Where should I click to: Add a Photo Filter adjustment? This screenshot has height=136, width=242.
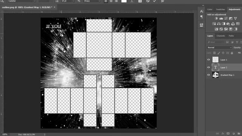click(x=228, y=24)
